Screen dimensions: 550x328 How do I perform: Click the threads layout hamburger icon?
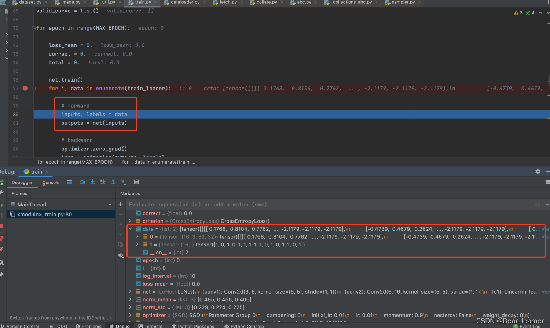click(69, 182)
